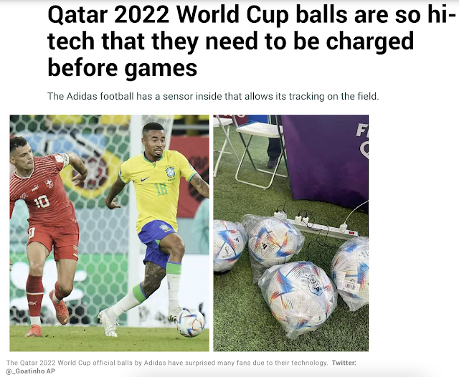Click the Swiss cross badge on the red jersey
This screenshot has height=377, width=459.
click(49, 183)
